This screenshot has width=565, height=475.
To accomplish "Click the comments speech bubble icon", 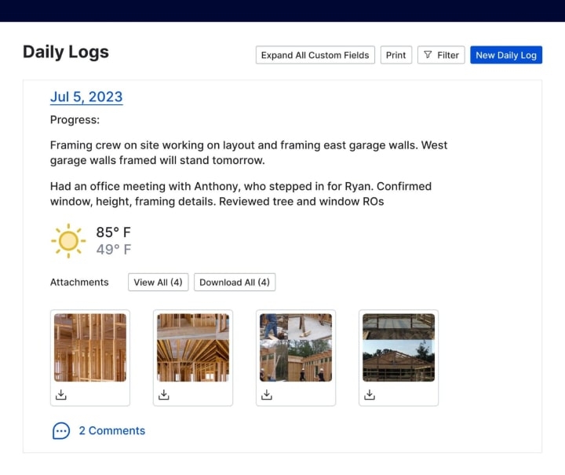I will click(61, 431).
